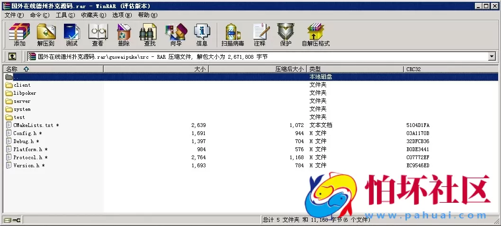Open the Wizard (向导) toolbar icon
This screenshot has height=226, width=501.
click(176, 35)
